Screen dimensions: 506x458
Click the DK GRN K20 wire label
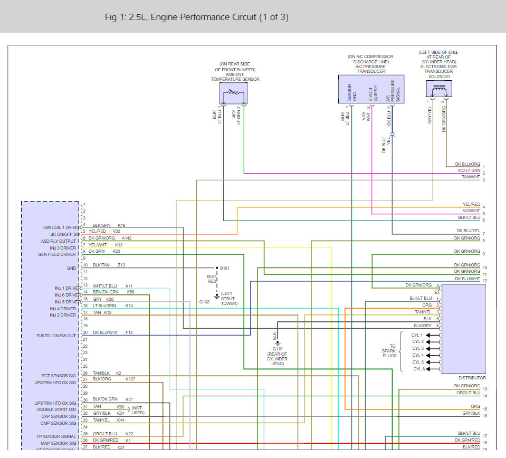pyautogui.click(x=104, y=251)
